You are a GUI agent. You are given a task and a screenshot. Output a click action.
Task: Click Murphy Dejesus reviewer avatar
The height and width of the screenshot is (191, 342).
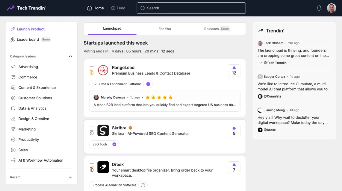[96, 97]
